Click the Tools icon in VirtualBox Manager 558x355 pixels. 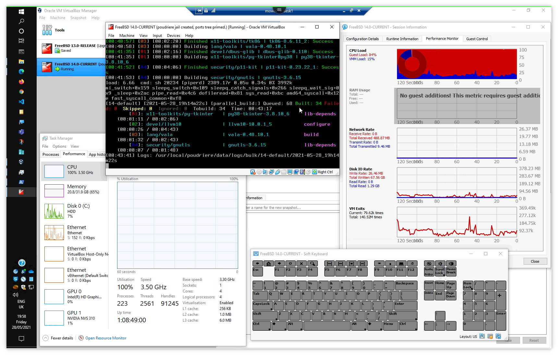tap(47, 30)
